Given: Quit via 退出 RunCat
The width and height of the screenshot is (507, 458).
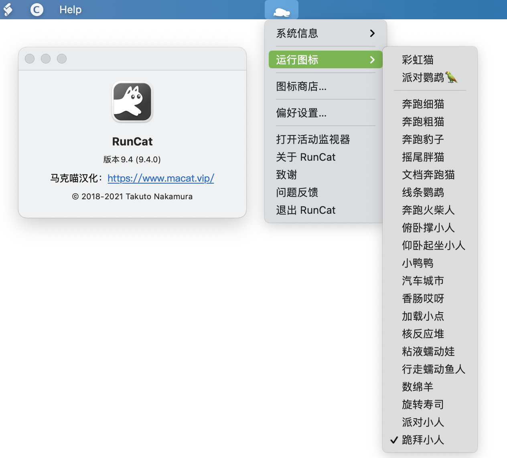Looking at the screenshot, I should [x=306, y=210].
